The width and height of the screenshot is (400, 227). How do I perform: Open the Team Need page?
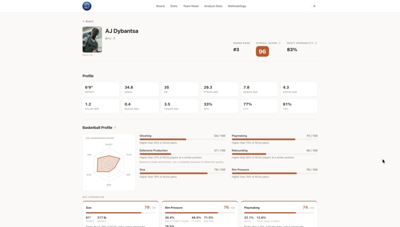pos(191,6)
